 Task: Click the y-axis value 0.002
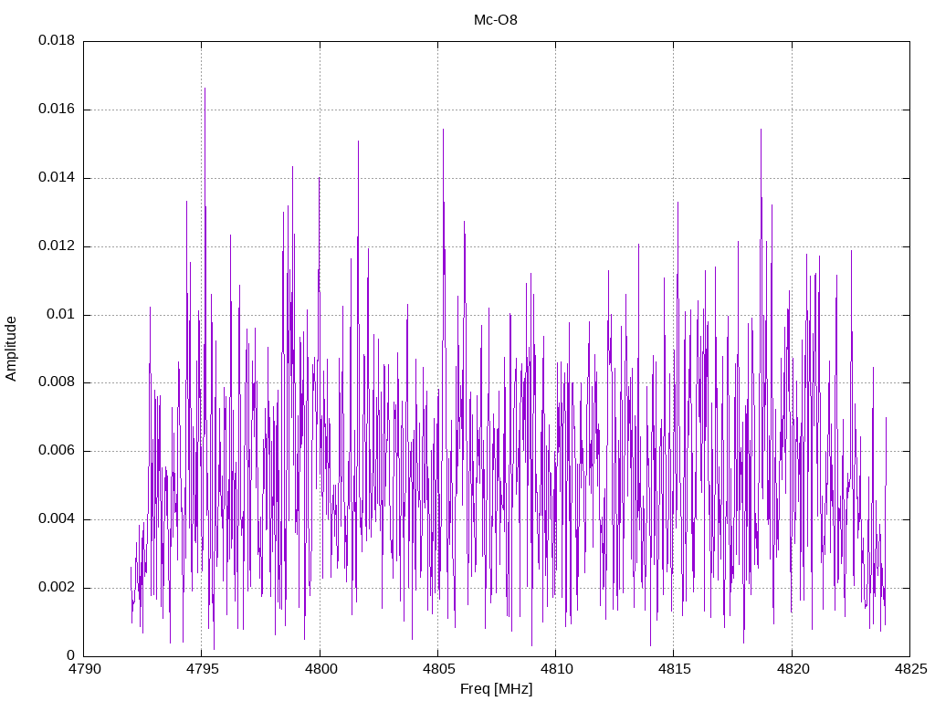pyautogui.click(x=57, y=587)
